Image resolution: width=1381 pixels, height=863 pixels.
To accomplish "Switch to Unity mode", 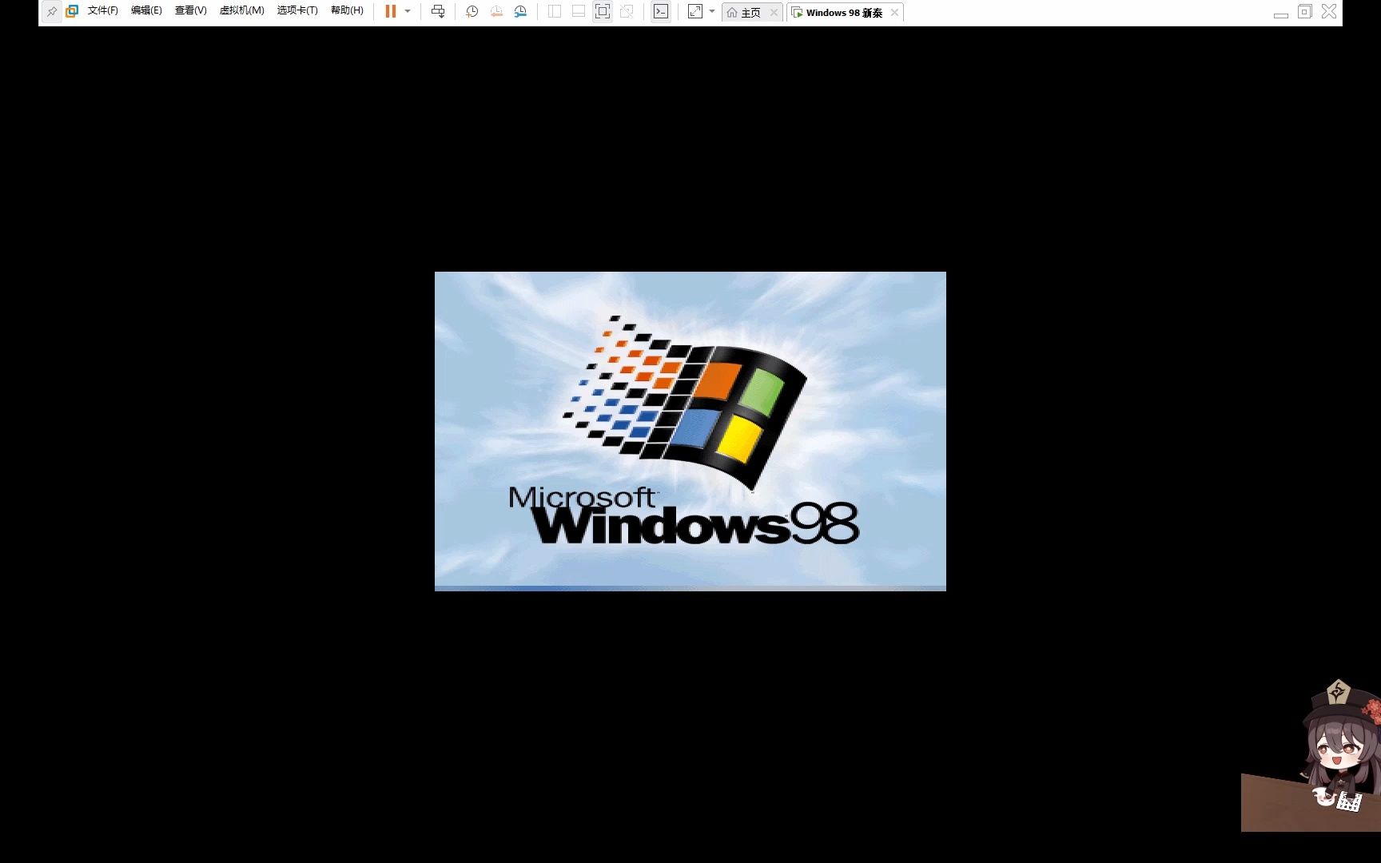I will (627, 11).
